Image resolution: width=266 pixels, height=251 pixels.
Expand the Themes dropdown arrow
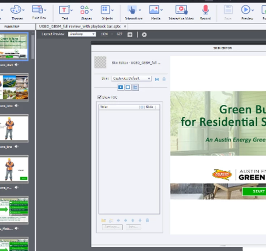pos(23,10)
